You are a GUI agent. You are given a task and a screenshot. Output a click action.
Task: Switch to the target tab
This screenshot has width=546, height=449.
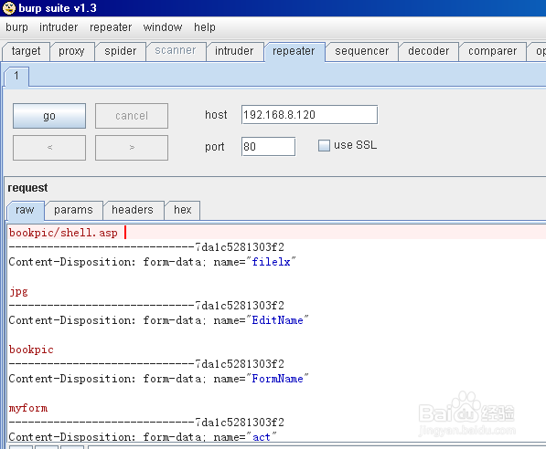26,51
